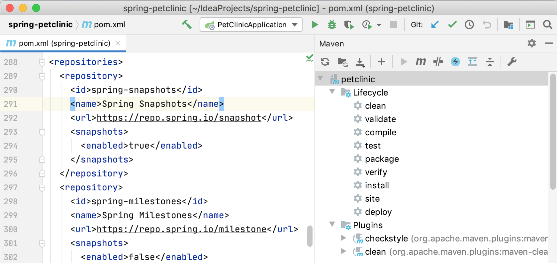Click the pom.xml breadcrumb
Image resolution: width=557 pixels, height=263 pixels.
(x=103, y=25)
